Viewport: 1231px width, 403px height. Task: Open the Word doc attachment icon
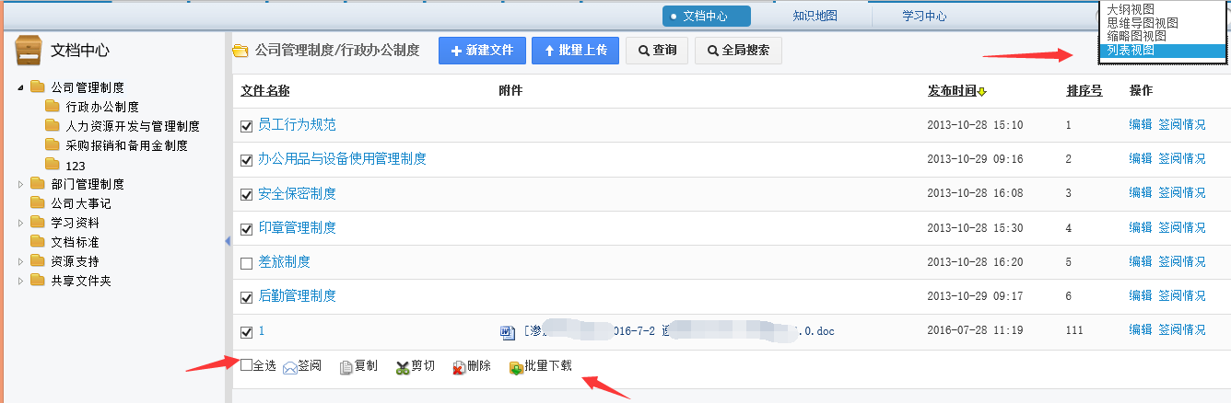click(x=507, y=331)
